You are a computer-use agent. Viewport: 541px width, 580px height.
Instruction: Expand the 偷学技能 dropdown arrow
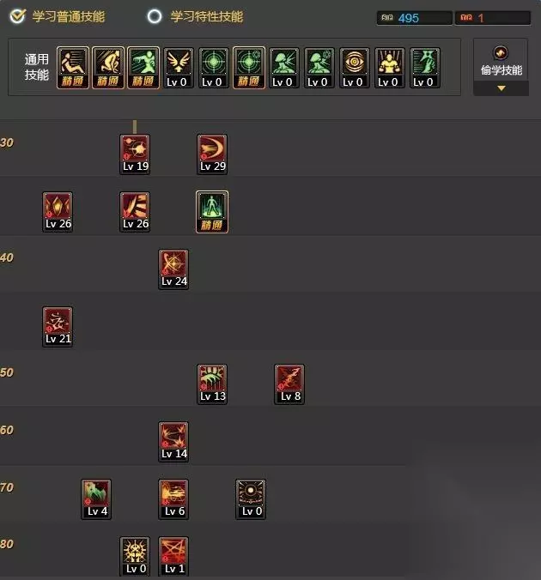[x=501, y=88]
